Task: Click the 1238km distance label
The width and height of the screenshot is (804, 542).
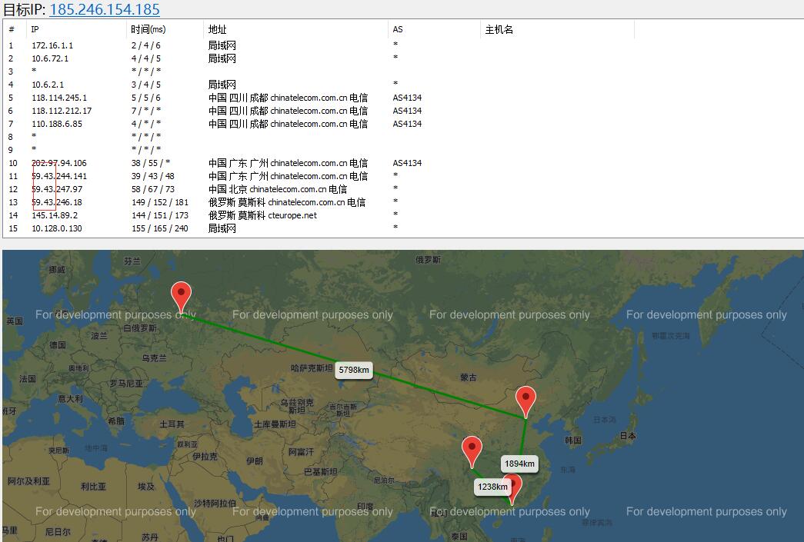Action: 492,487
